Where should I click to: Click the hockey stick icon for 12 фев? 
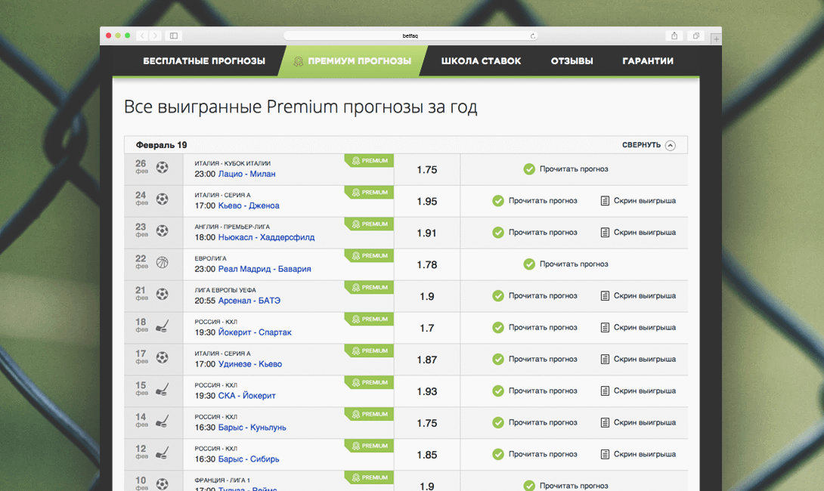[x=162, y=452]
